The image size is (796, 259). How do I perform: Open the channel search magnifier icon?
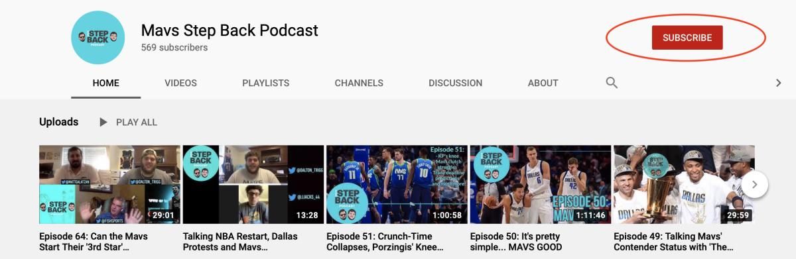[612, 83]
